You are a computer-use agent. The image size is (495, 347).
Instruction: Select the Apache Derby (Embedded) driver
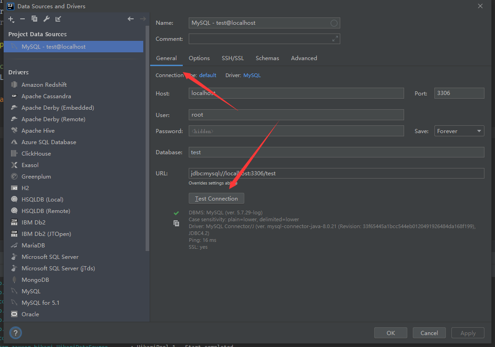point(58,107)
